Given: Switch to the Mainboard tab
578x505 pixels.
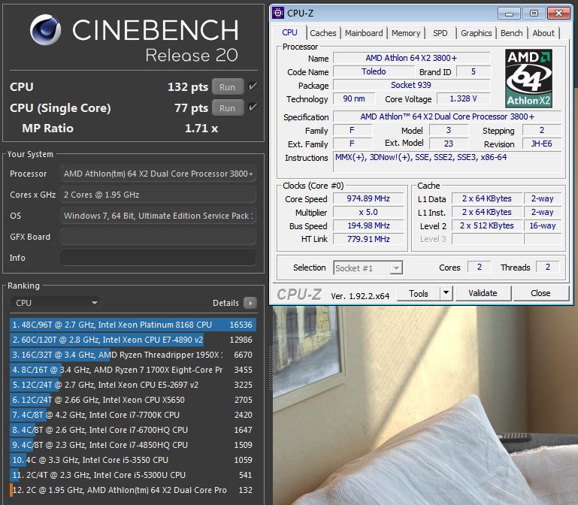Looking at the screenshot, I should 364,33.
